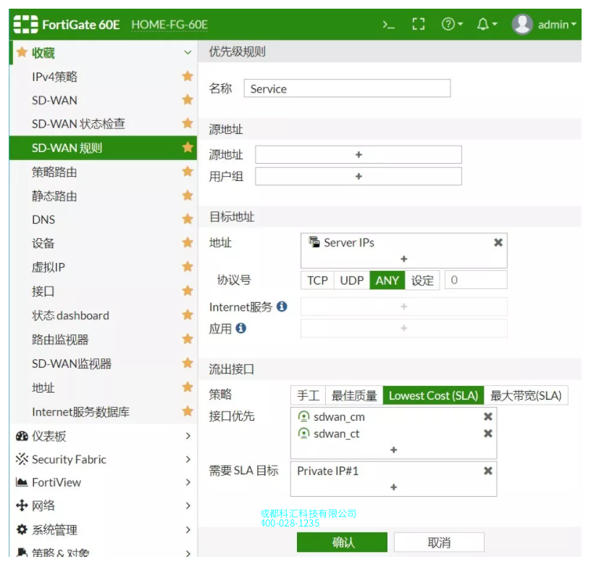Show Internet服务 info tooltip icon
Screen dimensions: 591x570
pyautogui.click(x=282, y=306)
